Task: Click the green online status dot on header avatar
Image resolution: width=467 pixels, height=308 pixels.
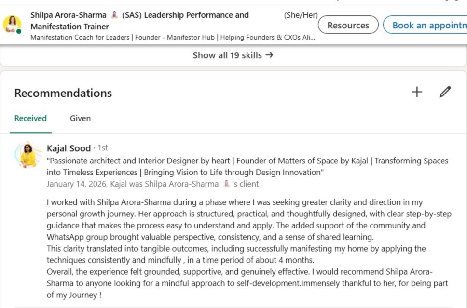Action: pos(19,31)
